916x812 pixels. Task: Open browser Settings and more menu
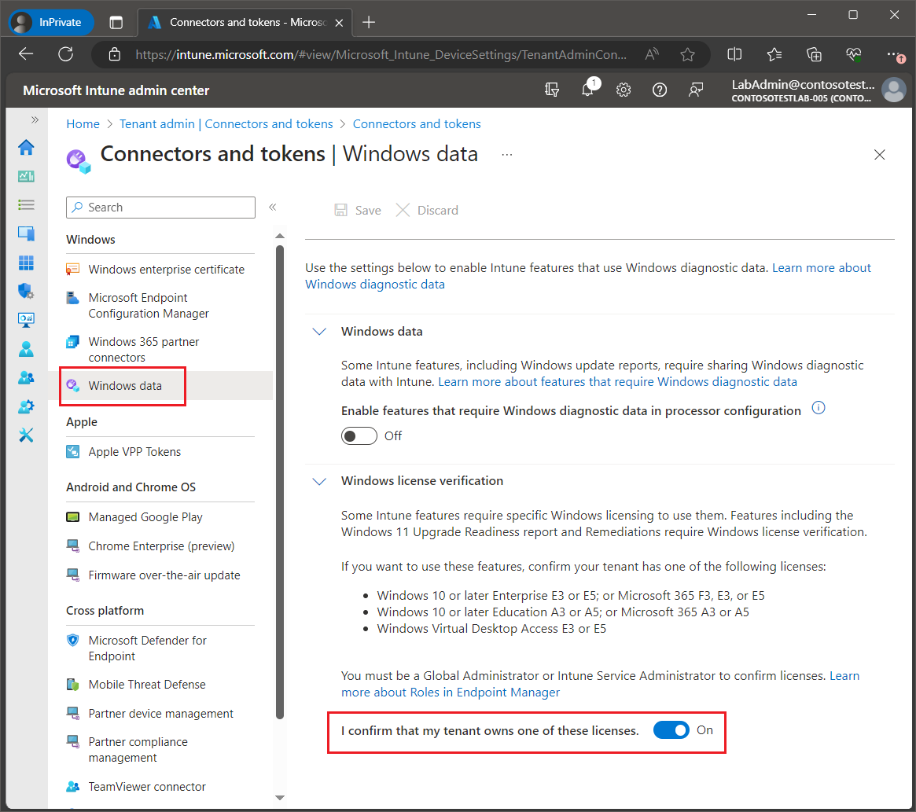895,54
